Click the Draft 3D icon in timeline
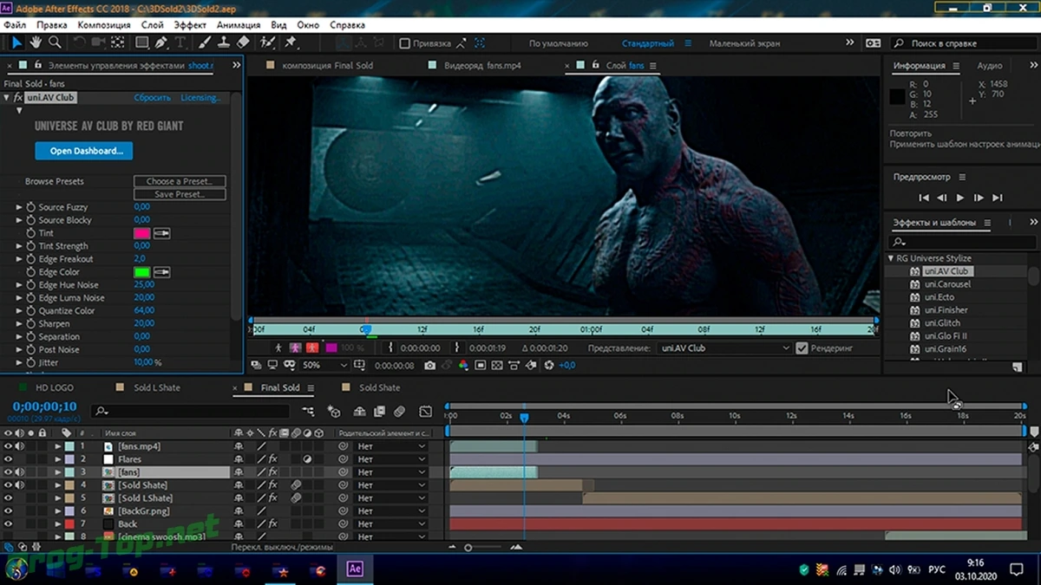Image resolution: width=1041 pixels, height=585 pixels. [x=334, y=412]
